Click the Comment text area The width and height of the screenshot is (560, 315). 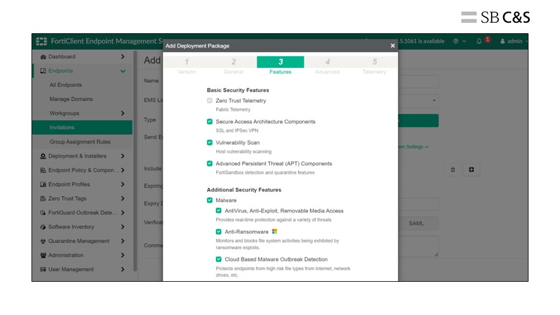(418, 246)
